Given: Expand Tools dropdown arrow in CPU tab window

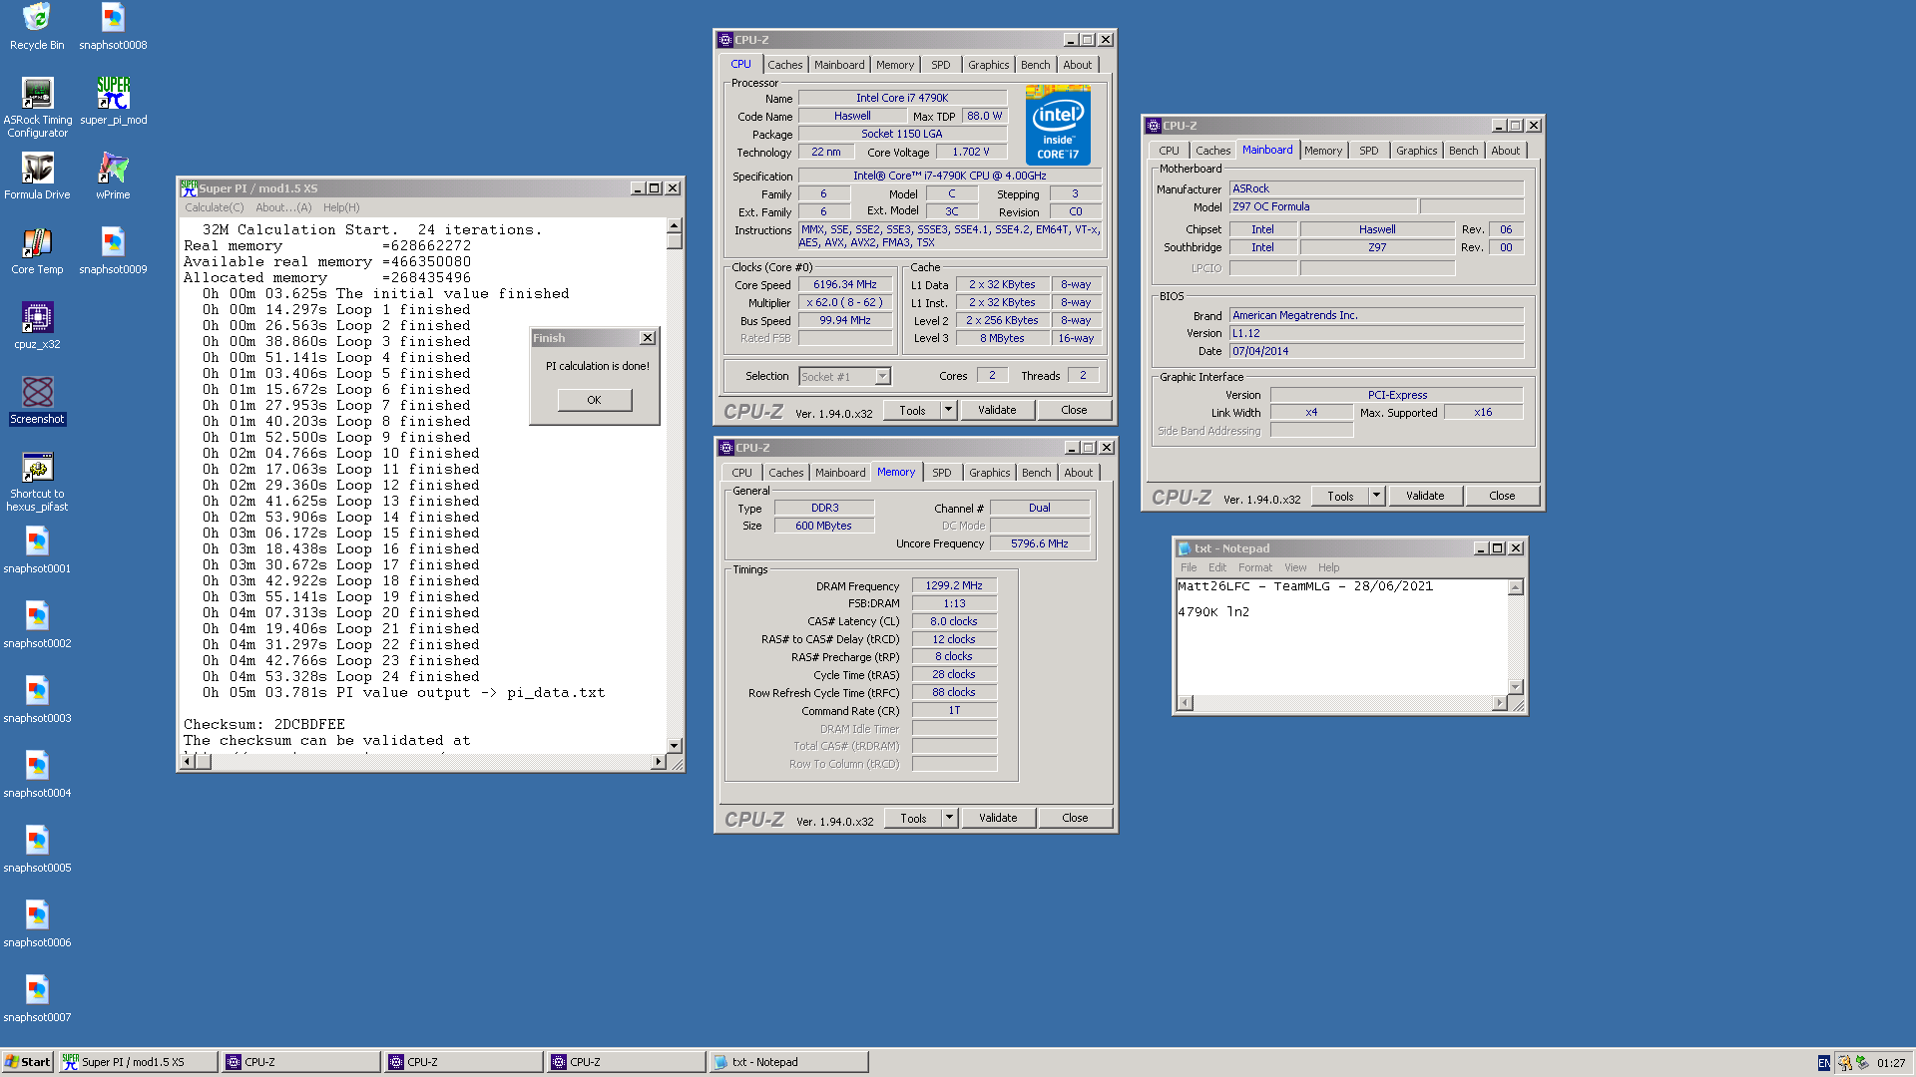Looking at the screenshot, I should coord(948,410).
